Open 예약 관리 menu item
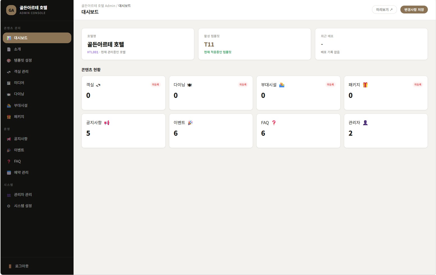436x275 pixels. click(37, 173)
